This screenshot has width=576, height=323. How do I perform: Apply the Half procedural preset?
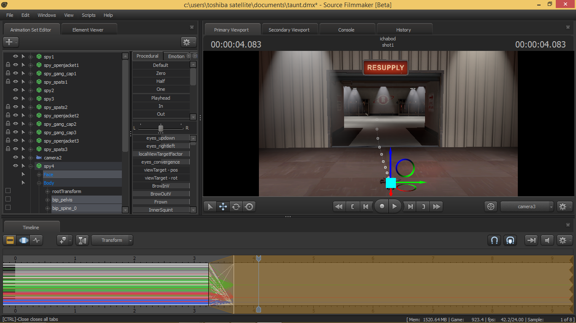161,81
